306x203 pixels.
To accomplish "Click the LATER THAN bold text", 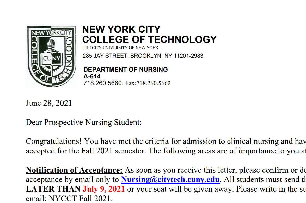I will [53, 189].
